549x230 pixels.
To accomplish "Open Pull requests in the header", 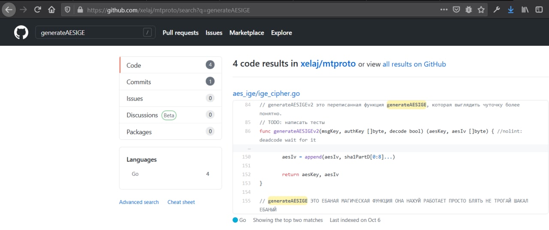I will [x=181, y=32].
